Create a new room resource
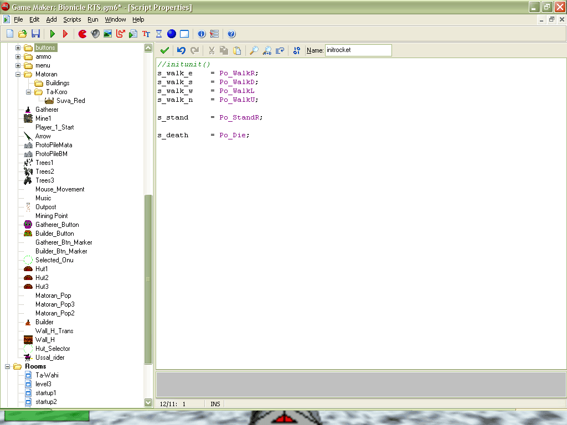 [x=184, y=34]
